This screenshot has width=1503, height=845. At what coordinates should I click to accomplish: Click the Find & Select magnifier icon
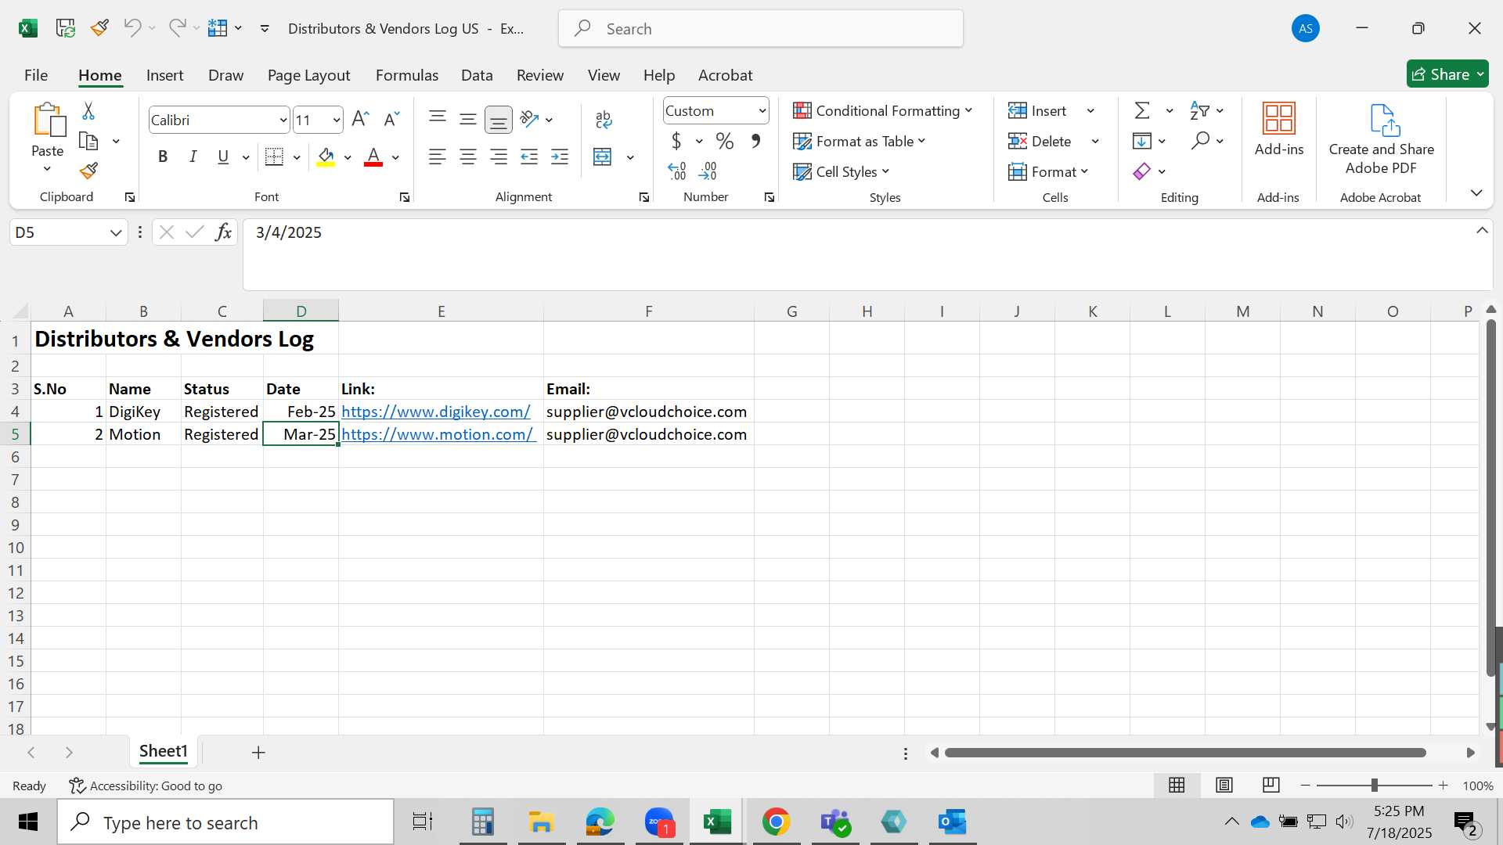coord(1200,141)
